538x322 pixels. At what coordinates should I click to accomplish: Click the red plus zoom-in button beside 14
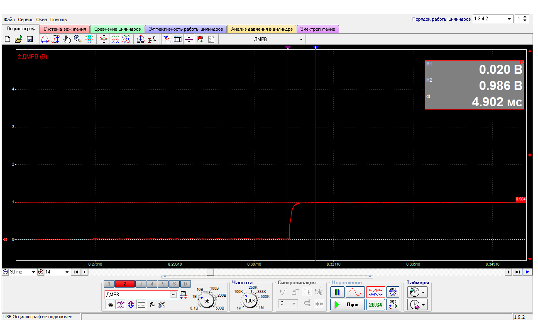(41, 272)
